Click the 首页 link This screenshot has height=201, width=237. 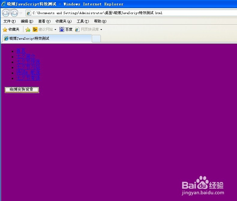[21, 51]
